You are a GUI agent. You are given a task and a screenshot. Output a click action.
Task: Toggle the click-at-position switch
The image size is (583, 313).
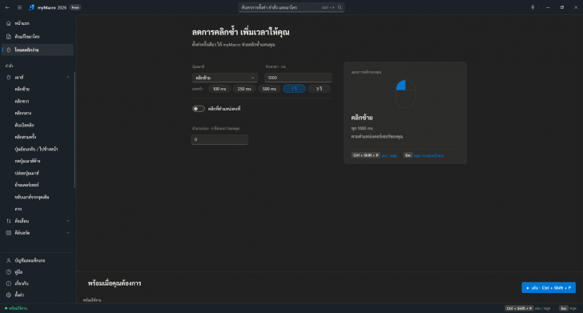(198, 109)
